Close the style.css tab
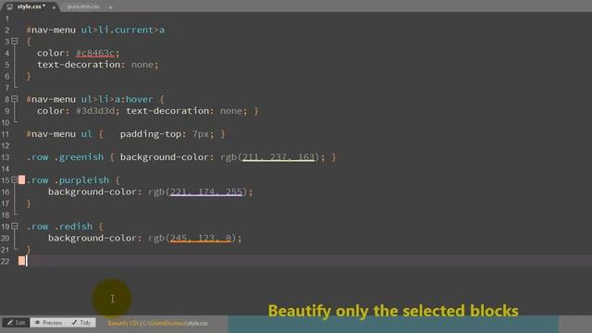 click(54, 7)
